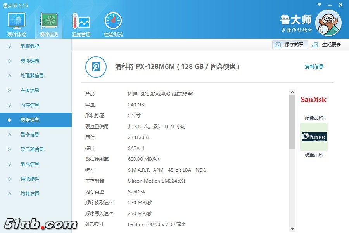Screen dimensions: 349x233
Task: Click the bullet icon next to 硬件健康
Action: (x=9, y=61)
